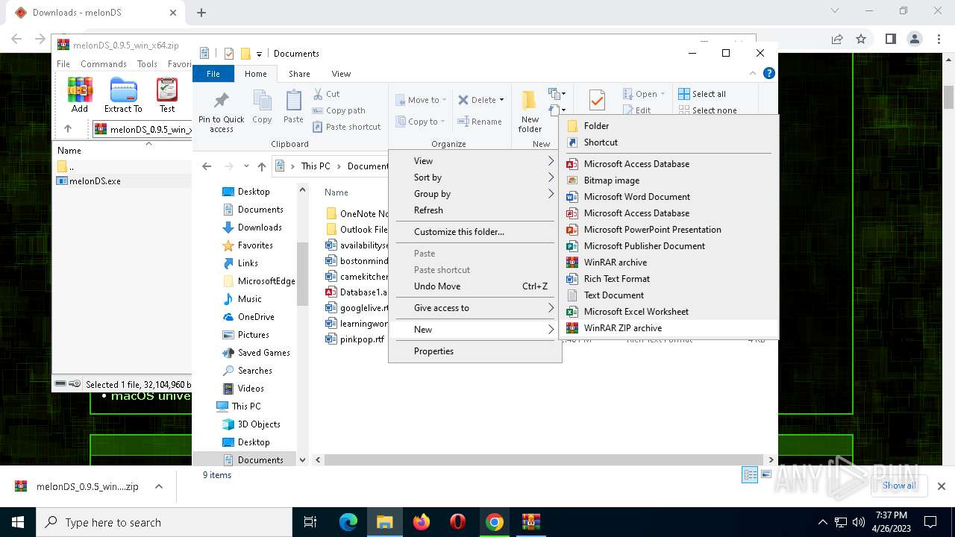Screen dimensions: 955x537
Task: Expand the View submenu in context menu
Action: [x=475, y=161]
